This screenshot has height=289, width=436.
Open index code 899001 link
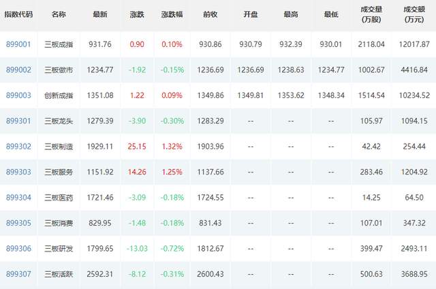(x=18, y=44)
